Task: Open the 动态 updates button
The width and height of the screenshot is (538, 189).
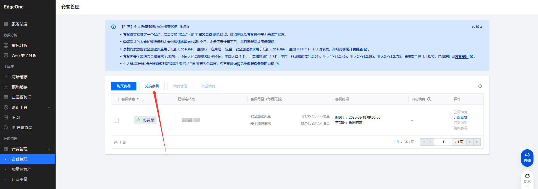Action: (527, 179)
